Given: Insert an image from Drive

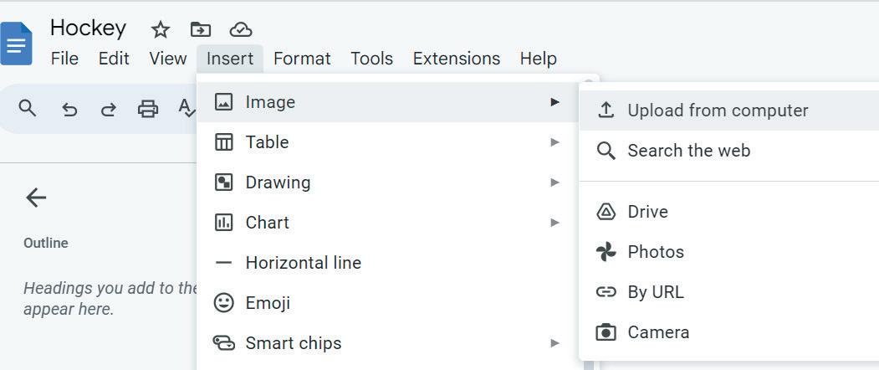Looking at the screenshot, I should 647,212.
